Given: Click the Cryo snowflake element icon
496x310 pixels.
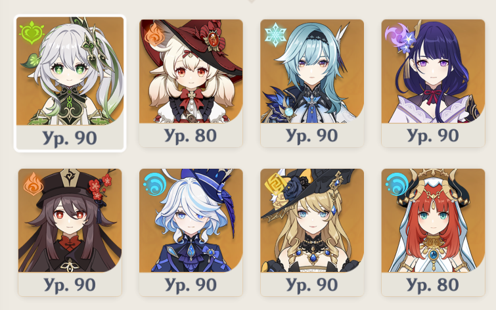Looking at the screenshot, I should tap(275, 34).
